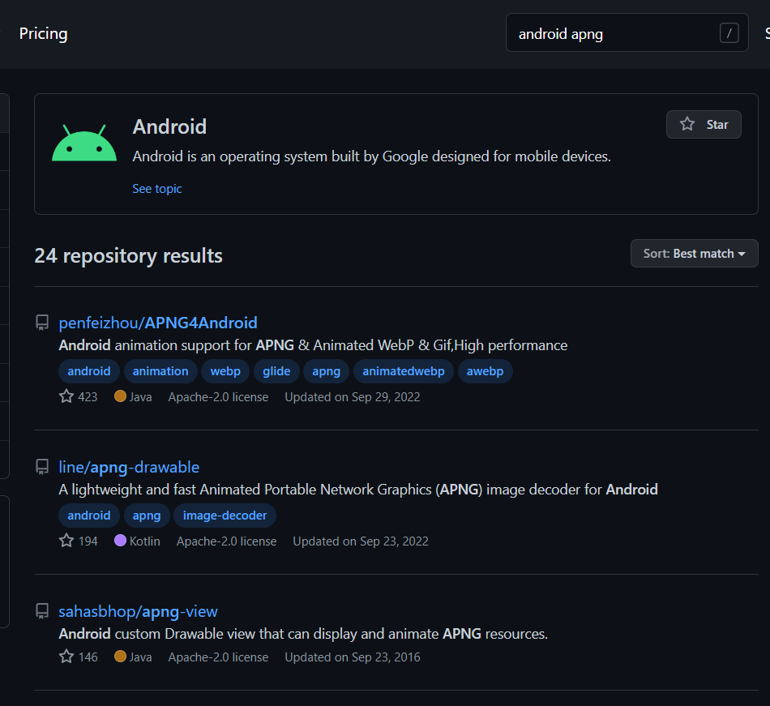Click Updated on Sep 23, 2022 text

[x=361, y=541]
